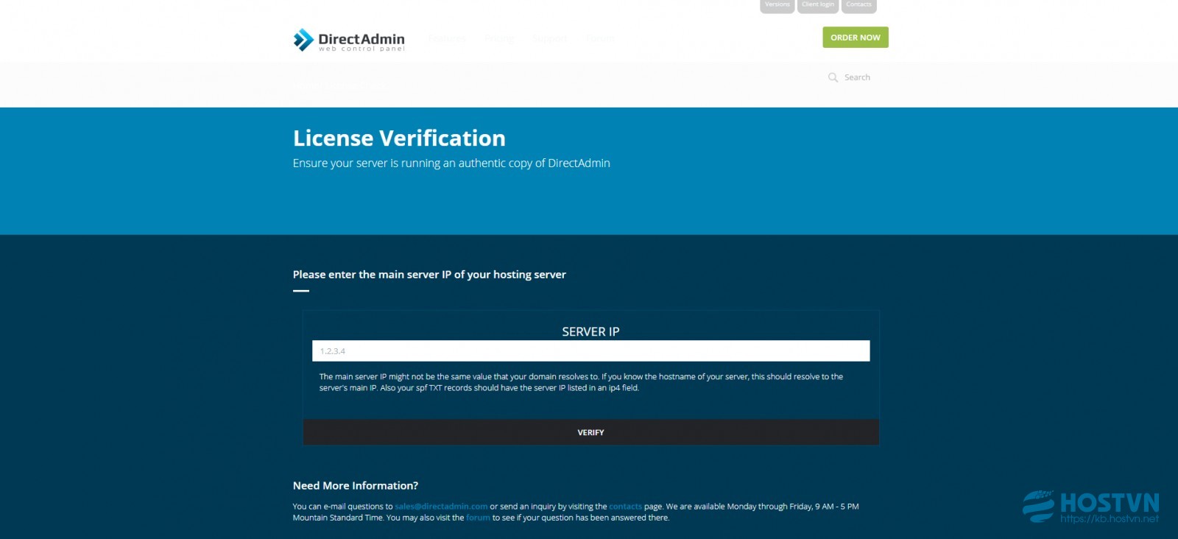Click the search magnifier icon
This screenshot has width=1178, height=539.
point(833,77)
